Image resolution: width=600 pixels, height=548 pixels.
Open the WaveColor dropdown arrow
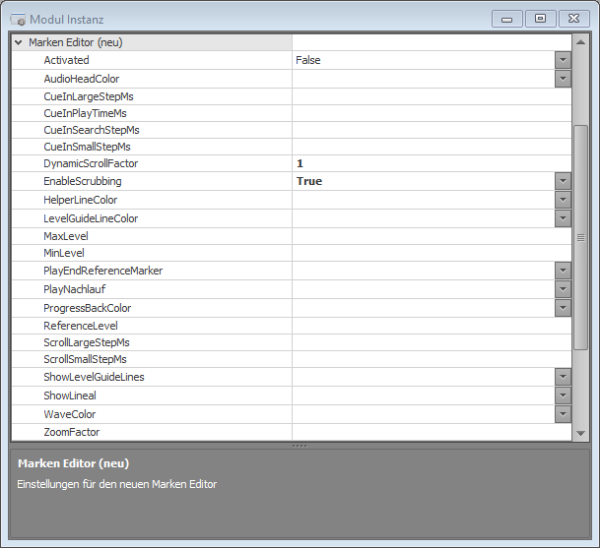tap(563, 414)
